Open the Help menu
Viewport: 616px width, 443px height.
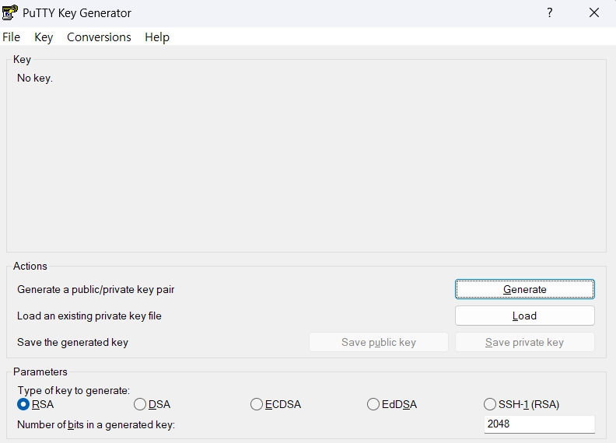tap(157, 37)
